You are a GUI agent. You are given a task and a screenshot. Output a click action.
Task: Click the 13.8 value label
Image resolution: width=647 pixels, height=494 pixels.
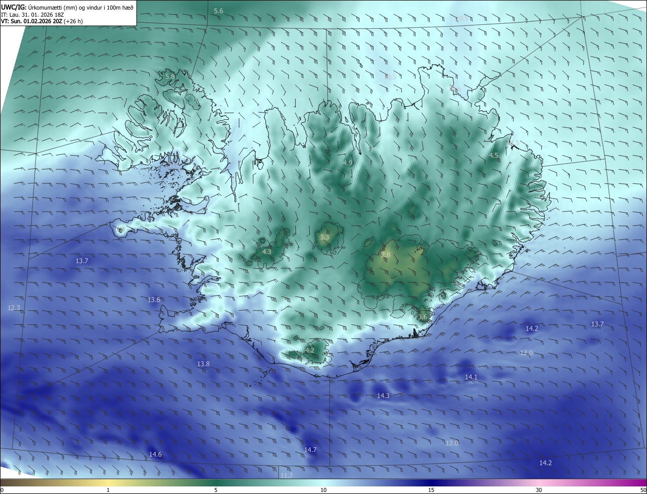click(203, 364)
